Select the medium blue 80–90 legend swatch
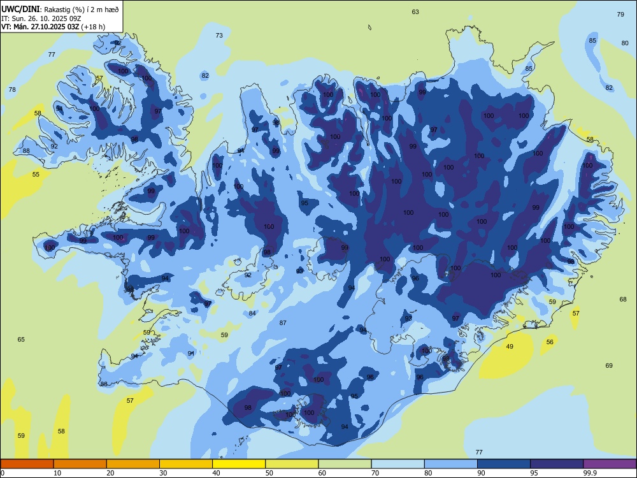637x478 pixels. pyautogui.click(x=451, y=464)
